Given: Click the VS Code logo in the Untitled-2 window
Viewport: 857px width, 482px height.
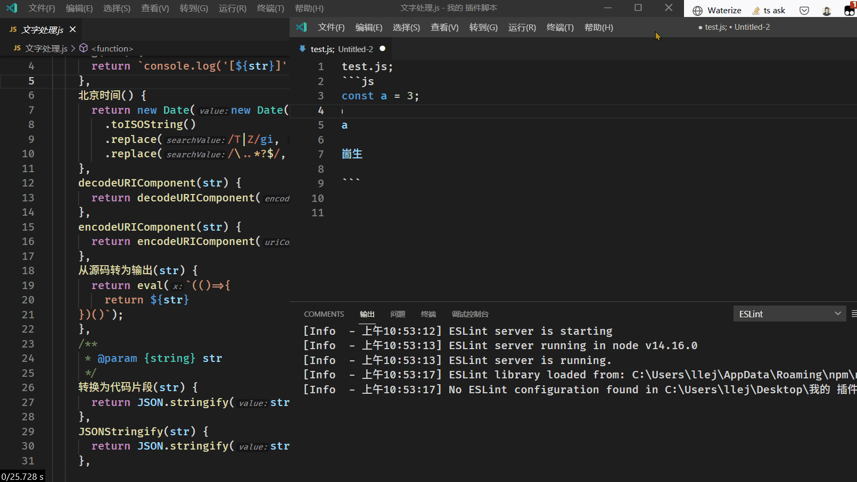Looking at the screenshot, I should (x=302, y=27).
